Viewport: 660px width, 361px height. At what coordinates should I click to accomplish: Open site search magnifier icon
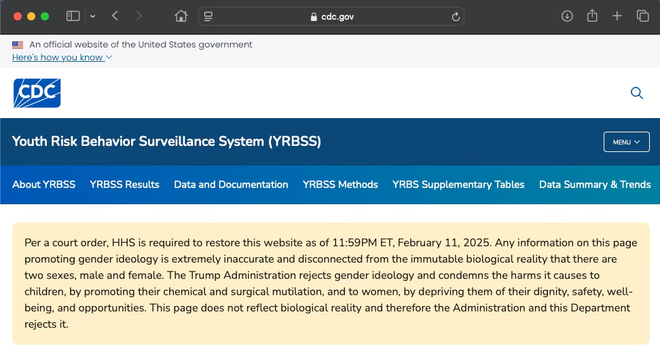tap(636, 93)
